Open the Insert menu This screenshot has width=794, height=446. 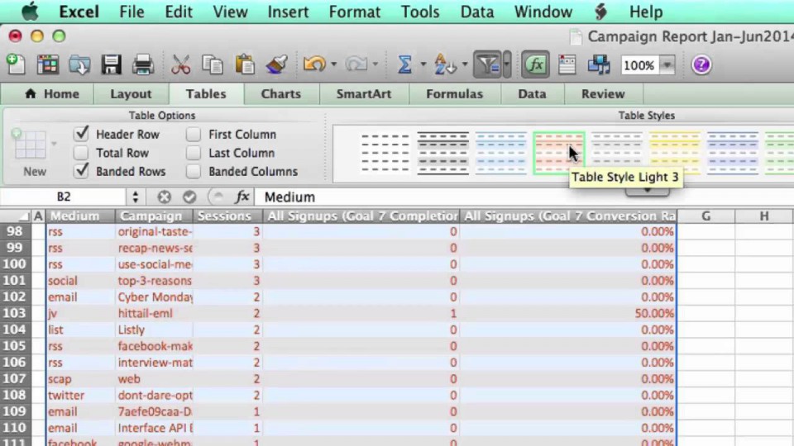click(x=288, y=11)
